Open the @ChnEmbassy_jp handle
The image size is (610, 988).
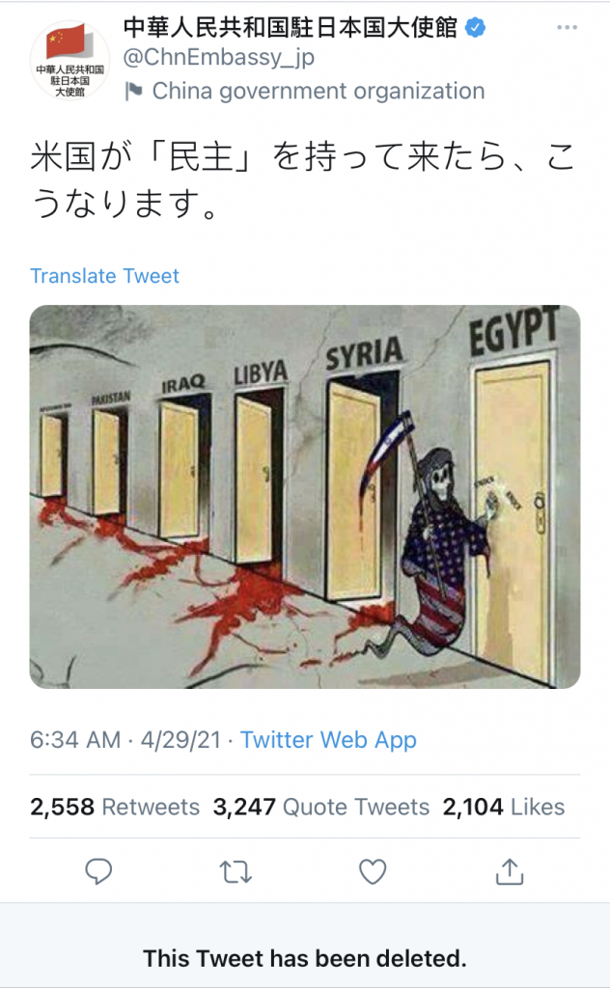point(219,57)
